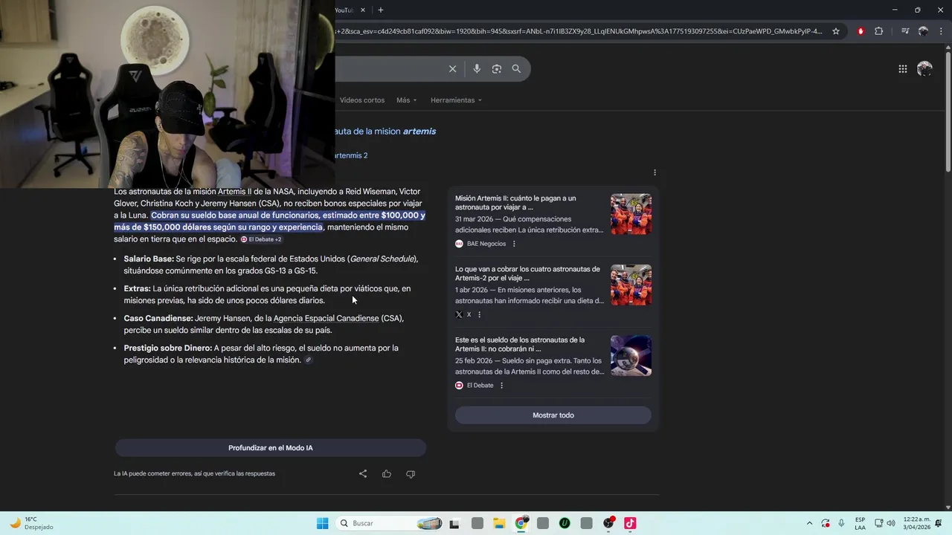Show hidden system tray icons
Image resolution: width=952 pixels, height=535 pixels.
point(809,523)
